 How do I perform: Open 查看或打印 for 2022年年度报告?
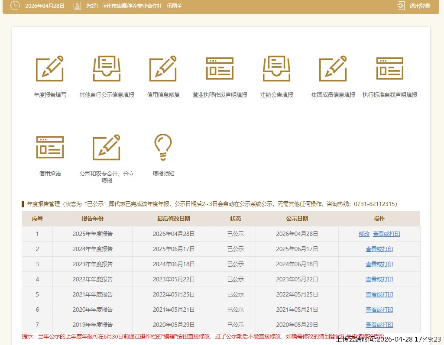click(379, 279)
